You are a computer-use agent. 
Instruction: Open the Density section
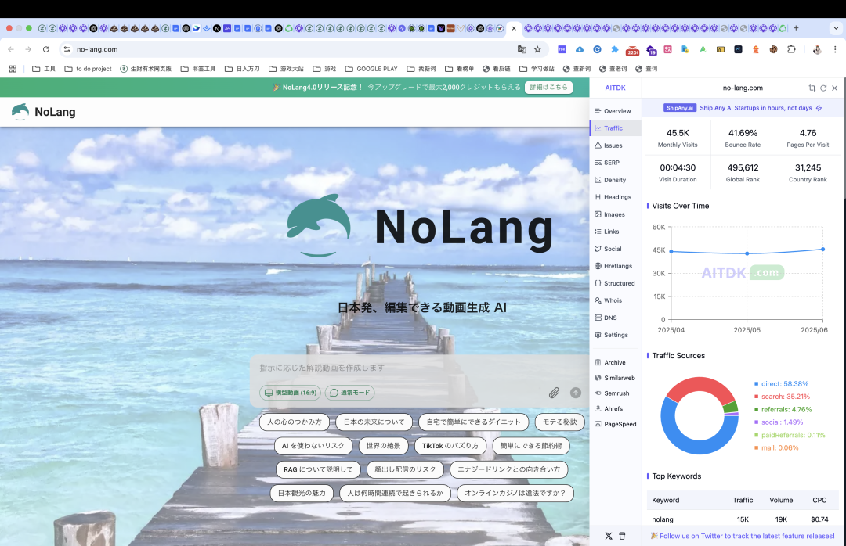(610, 180)
